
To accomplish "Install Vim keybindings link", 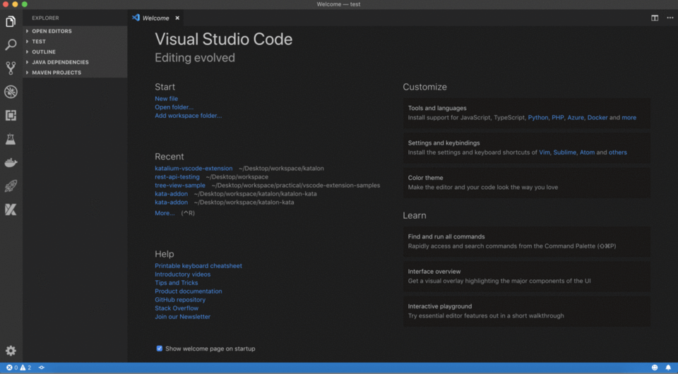I will (545, 152).
